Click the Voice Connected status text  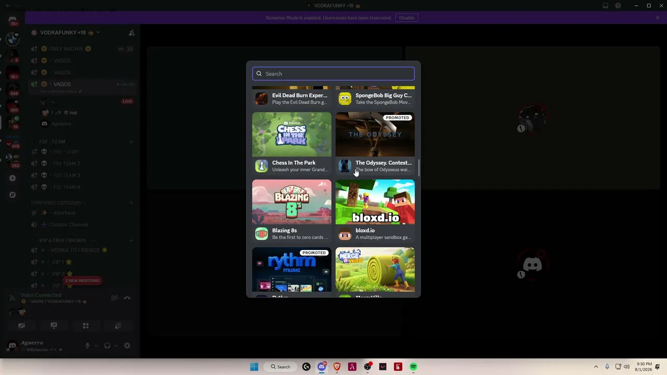41,295
